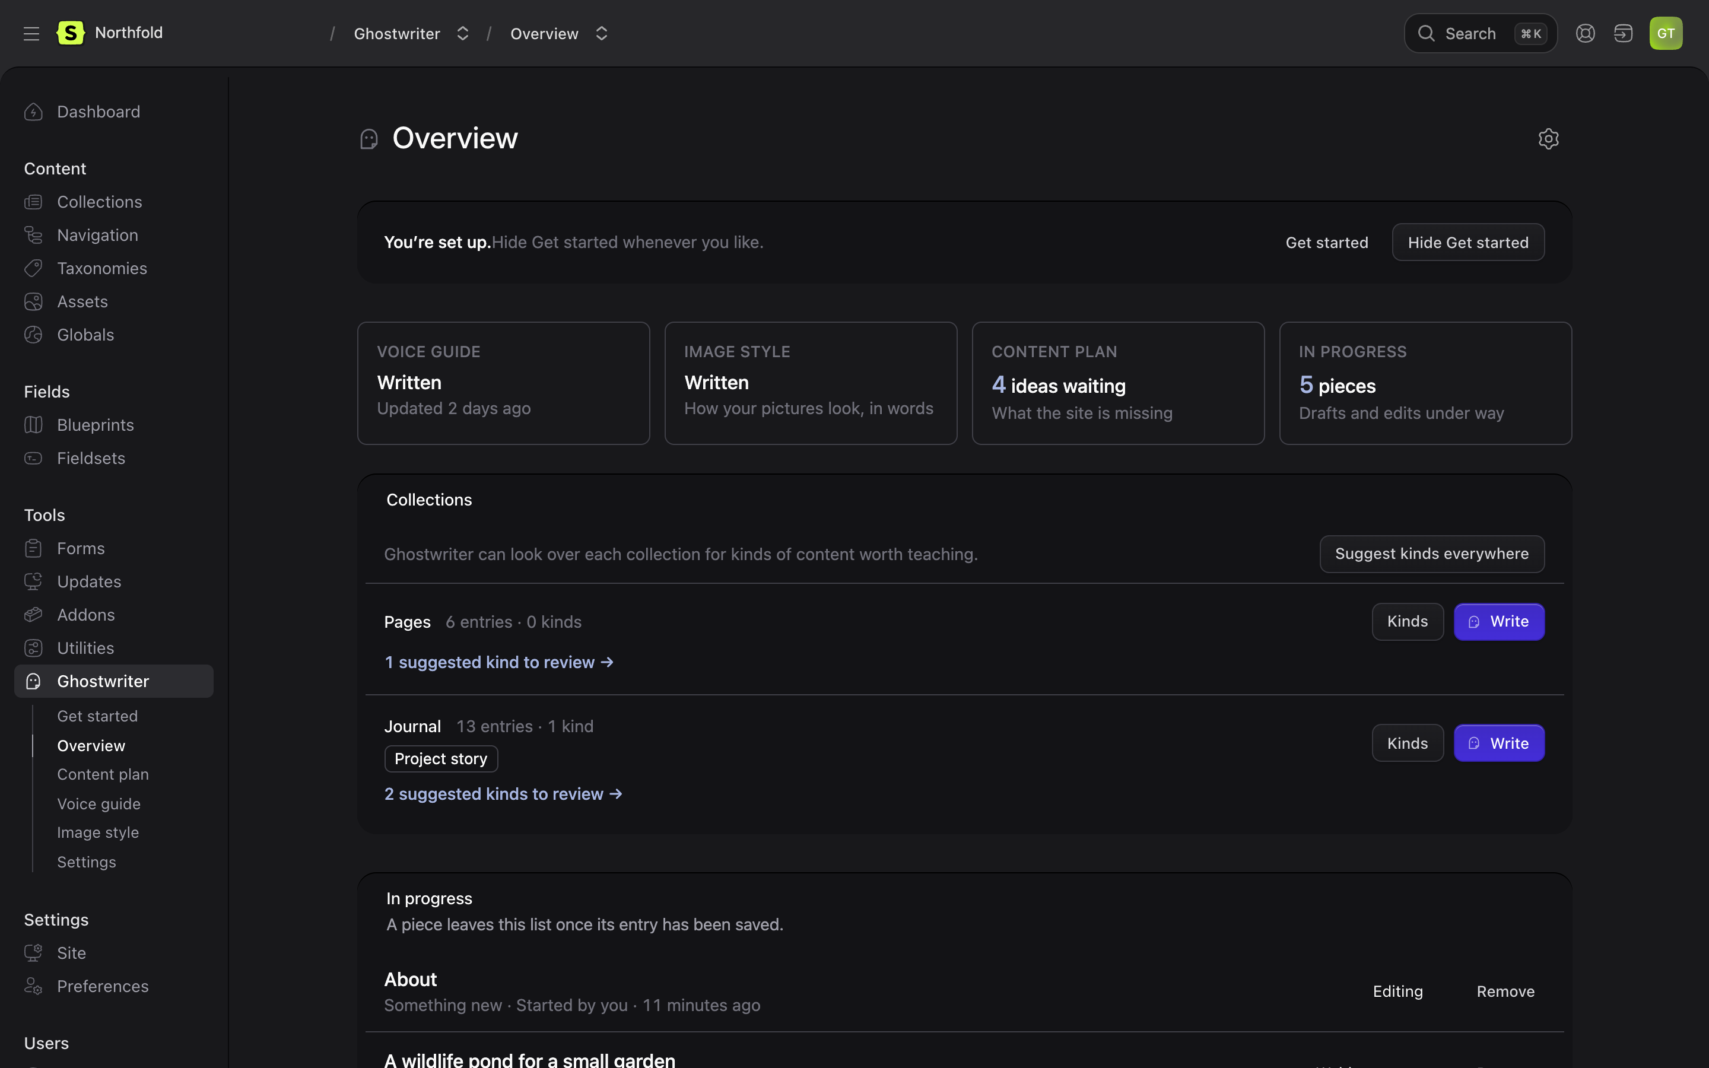Open 2 suggested kinds to review link
The height and width of the screenshot is (1068, 1709).
click(x=503, y=794)
